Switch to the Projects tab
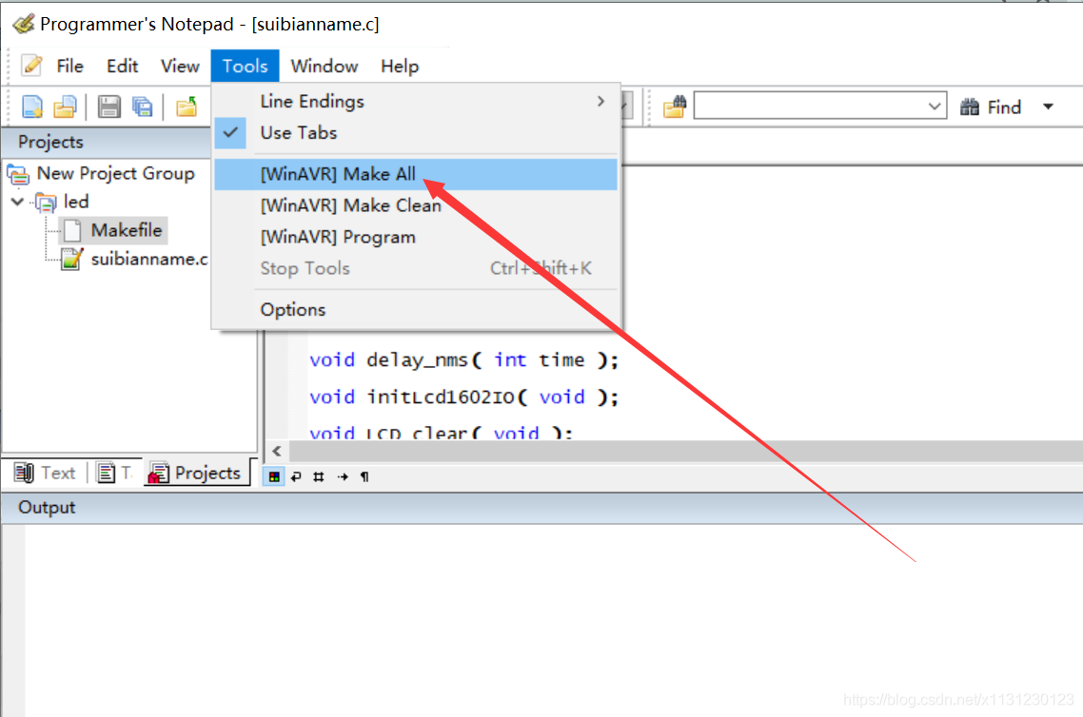The width and height of the screenshot is (1083, 717). tap(197, 473)
